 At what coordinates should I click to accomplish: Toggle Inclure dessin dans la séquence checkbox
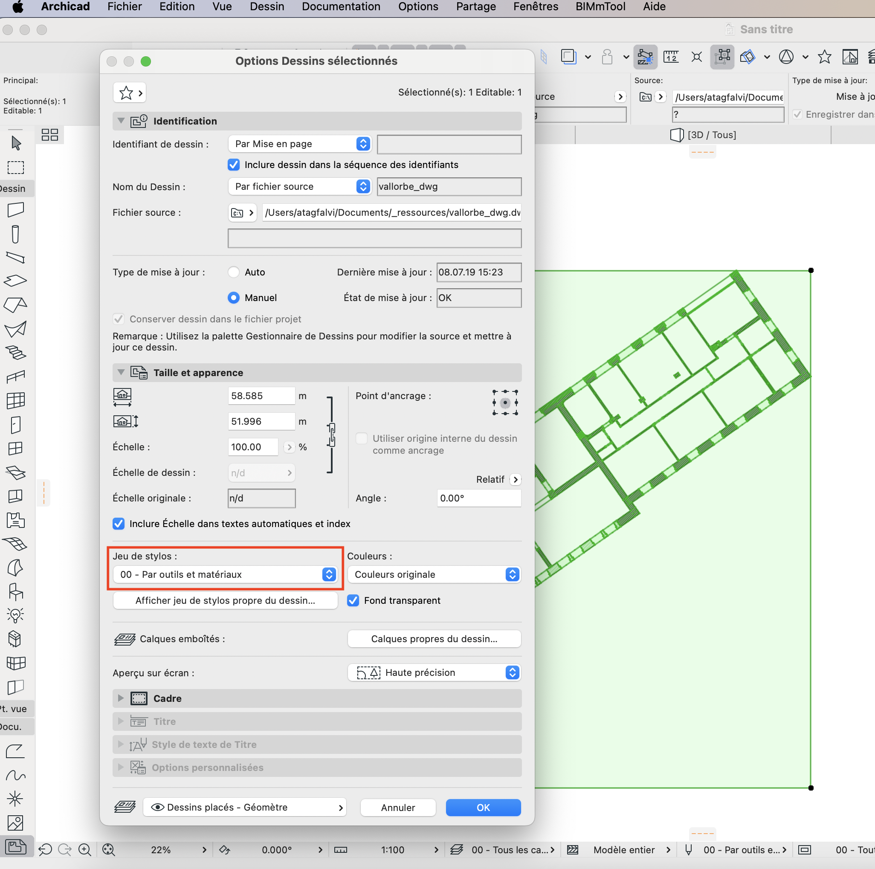234,165
